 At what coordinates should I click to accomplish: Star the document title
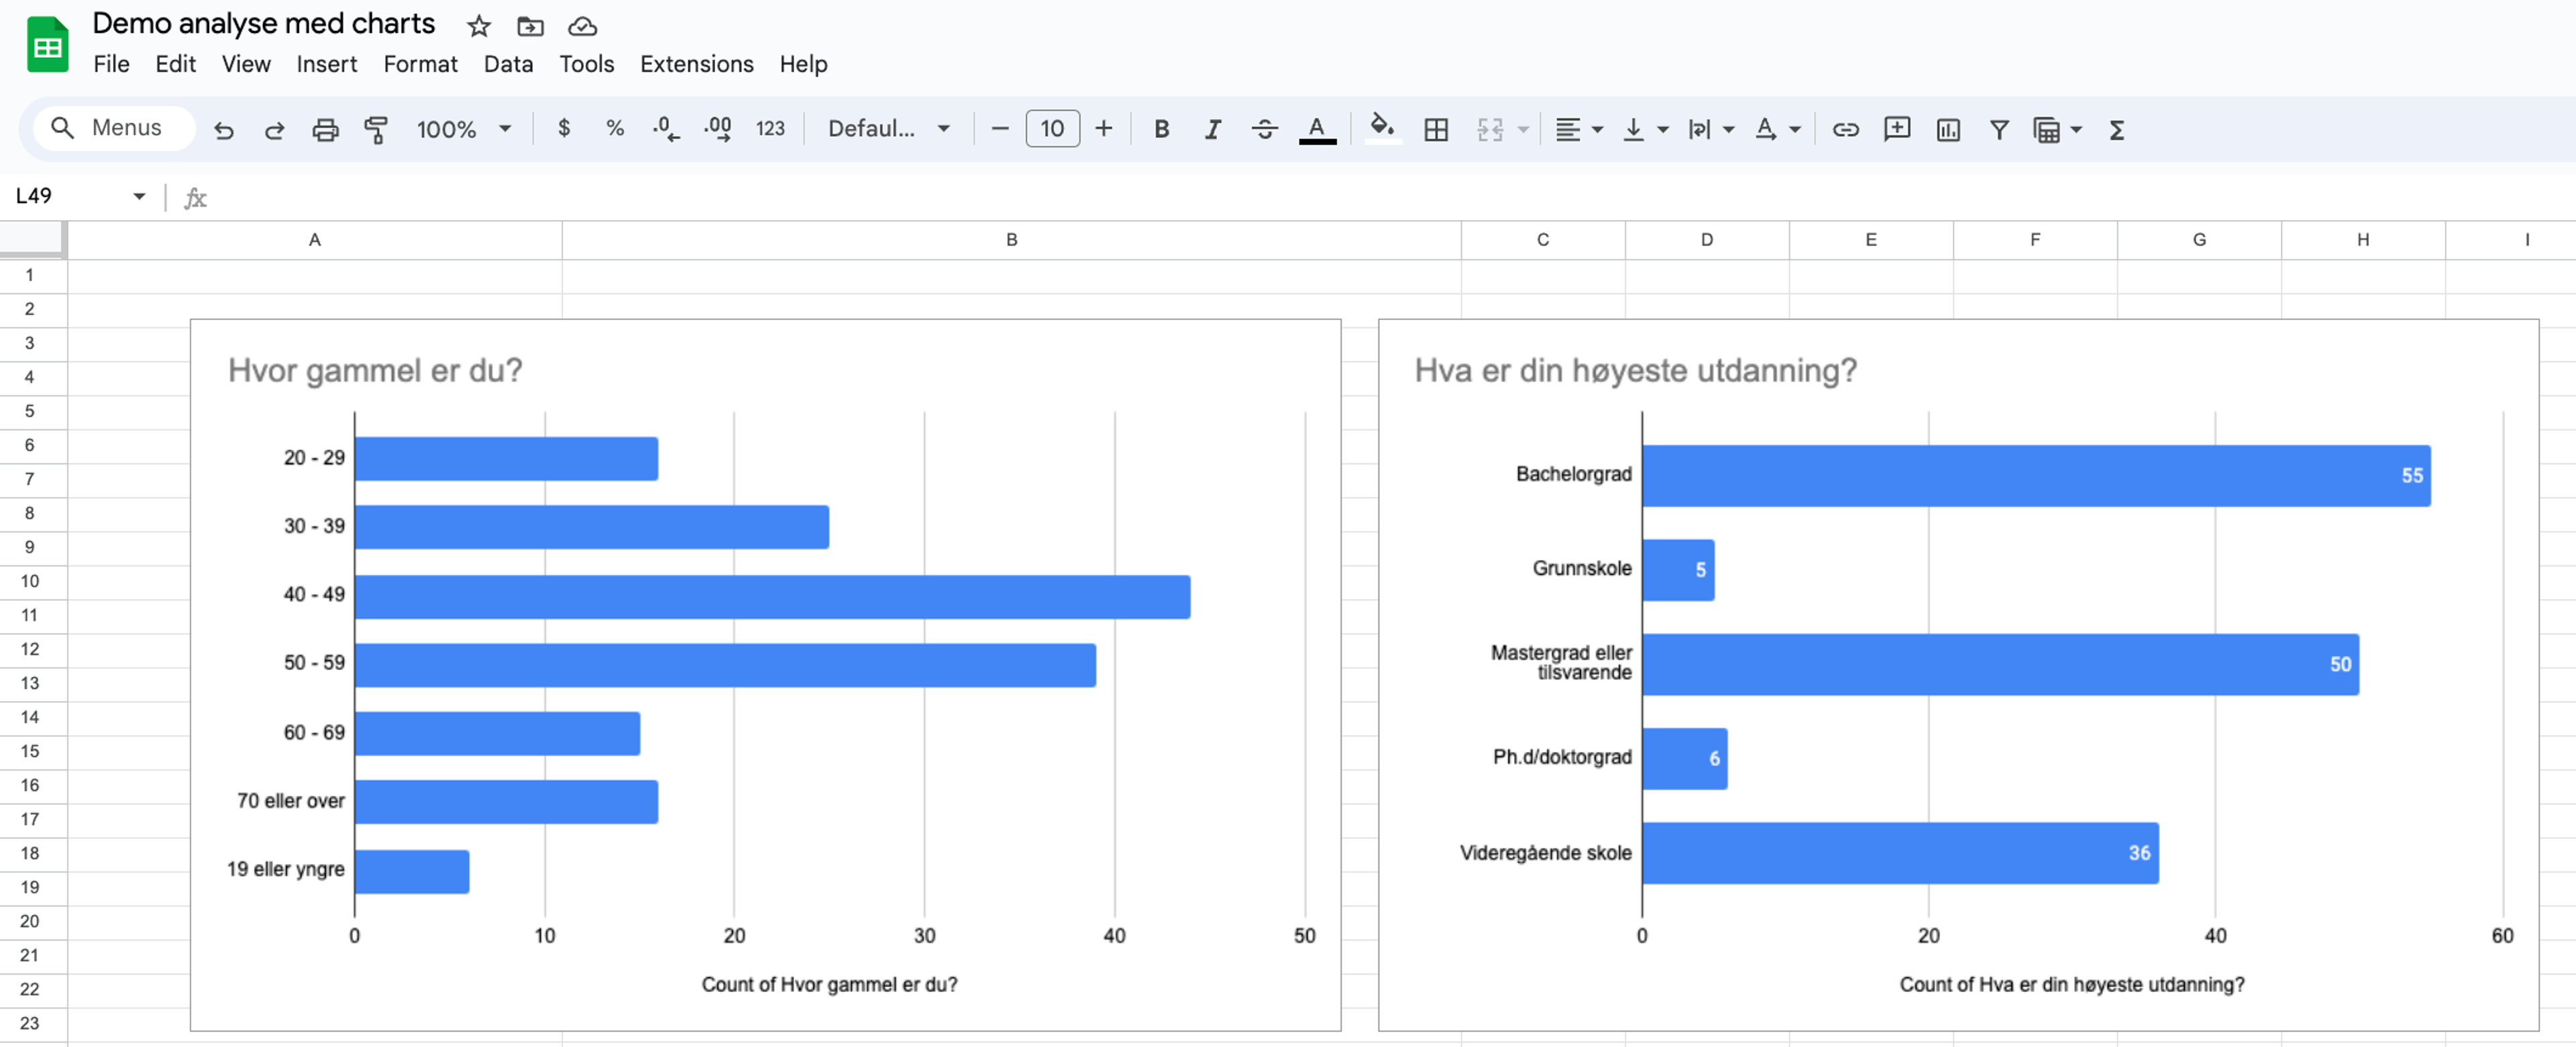click(479, 26)
